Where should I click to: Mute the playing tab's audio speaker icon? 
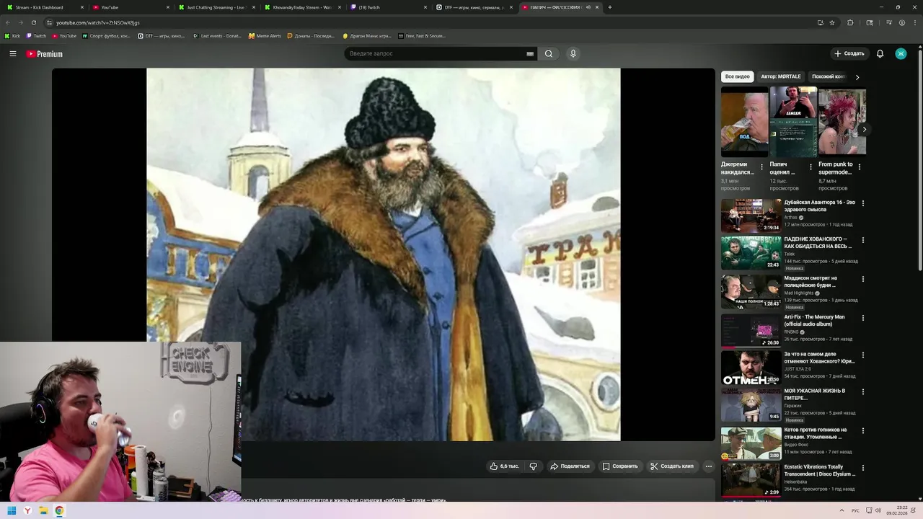(x=588, y=7)
